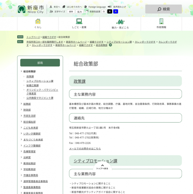The width and height of the screenshot is (193, 194).
Task: Click メールでのお問合せはこちら link
Action: click(85, 149)
